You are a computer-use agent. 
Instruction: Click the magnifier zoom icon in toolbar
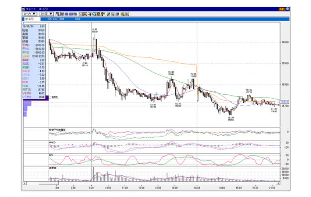point(94,14)
